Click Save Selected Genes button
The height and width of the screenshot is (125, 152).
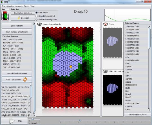pyautogui.click(x=137, y=115)
